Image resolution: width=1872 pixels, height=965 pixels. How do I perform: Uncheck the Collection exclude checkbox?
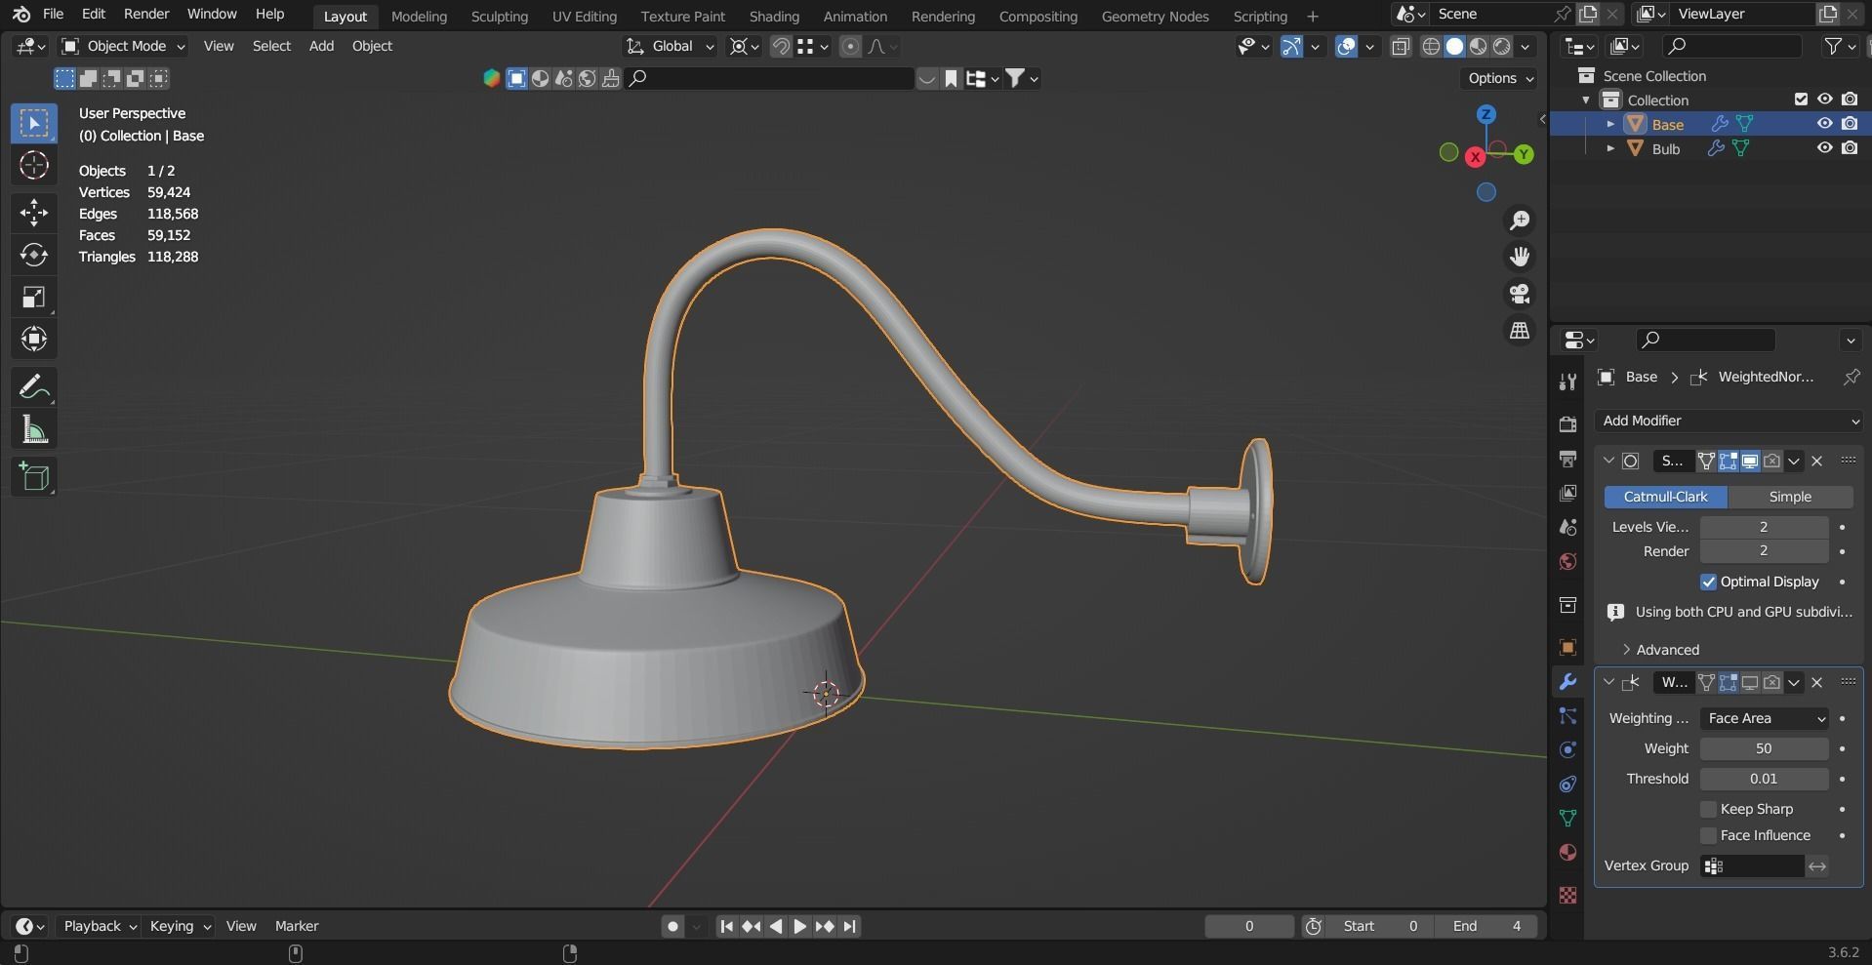(1801, 100)
